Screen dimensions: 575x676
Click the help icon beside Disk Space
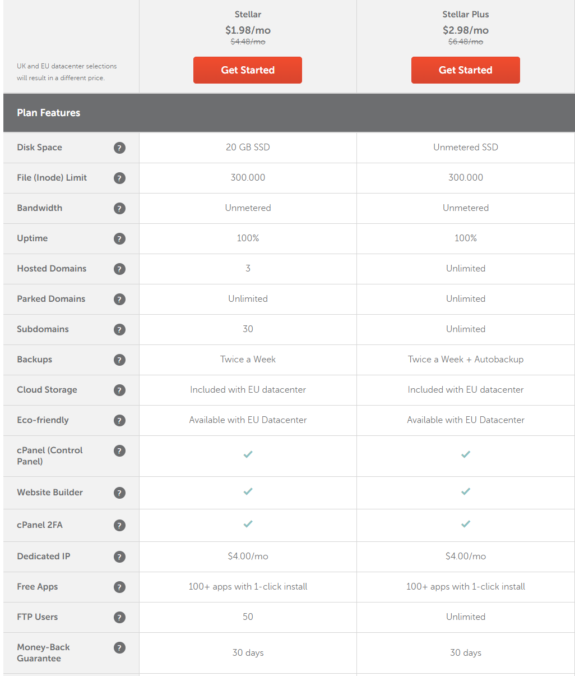[119, 148]
